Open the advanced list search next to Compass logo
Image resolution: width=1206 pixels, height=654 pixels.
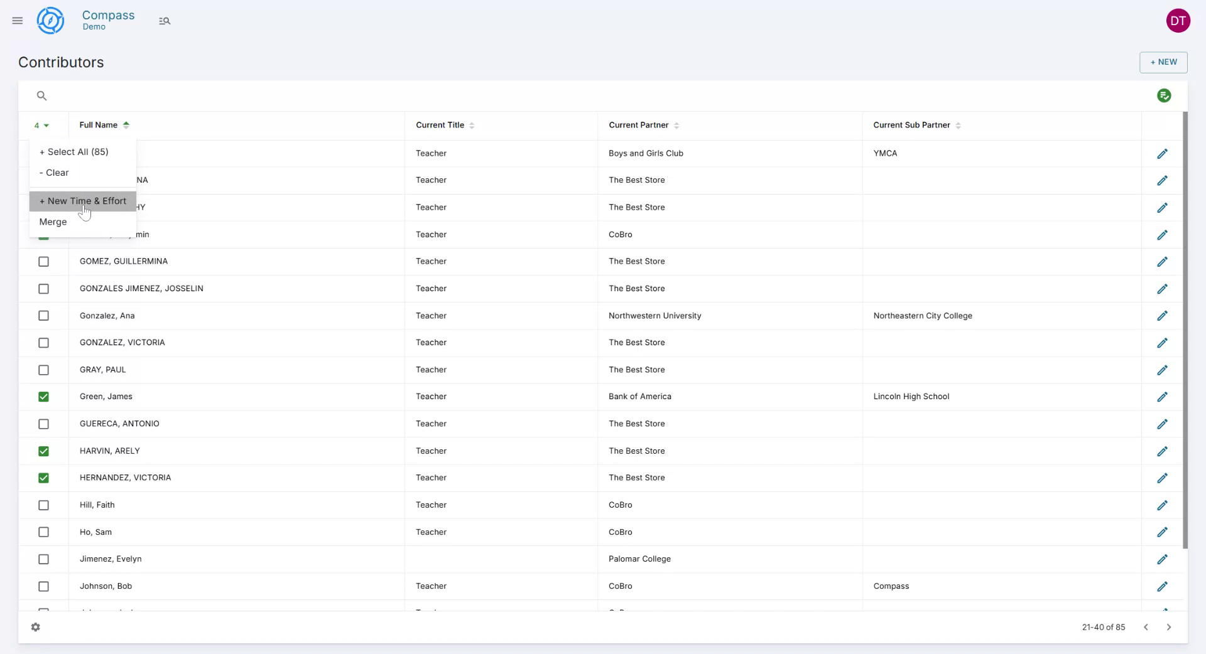coord(165,20)
